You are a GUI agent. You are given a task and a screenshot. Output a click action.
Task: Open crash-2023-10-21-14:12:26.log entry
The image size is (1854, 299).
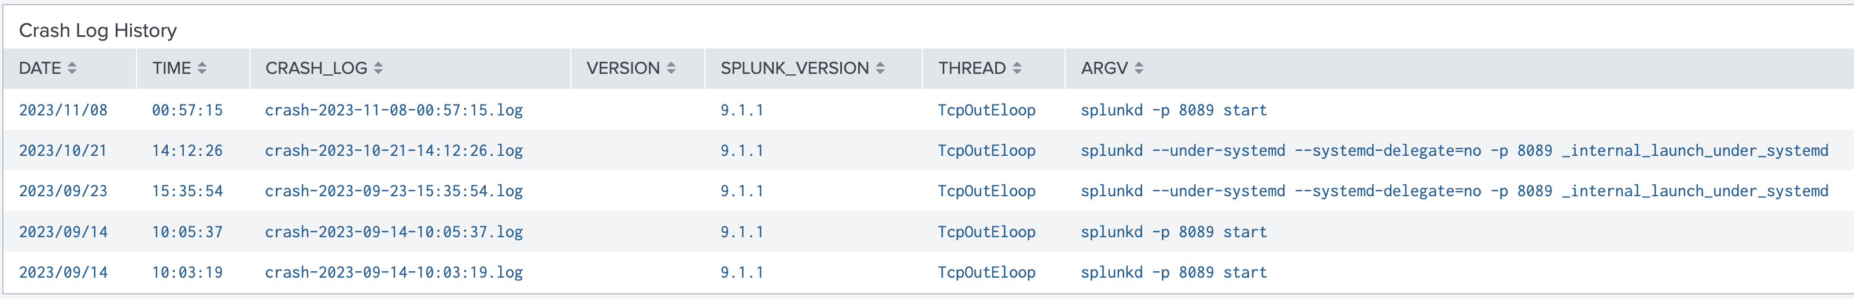coord(394,150)
